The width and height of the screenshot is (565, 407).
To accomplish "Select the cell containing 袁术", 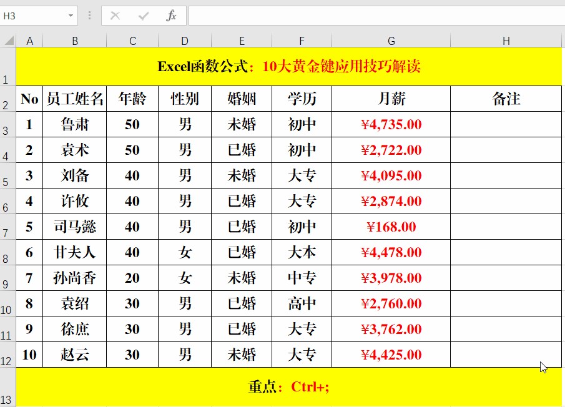I will 74,150.
